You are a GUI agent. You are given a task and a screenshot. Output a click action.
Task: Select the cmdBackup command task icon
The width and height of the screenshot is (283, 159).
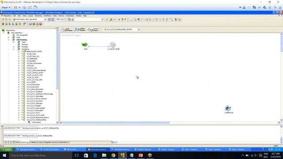tap(228, 108)
